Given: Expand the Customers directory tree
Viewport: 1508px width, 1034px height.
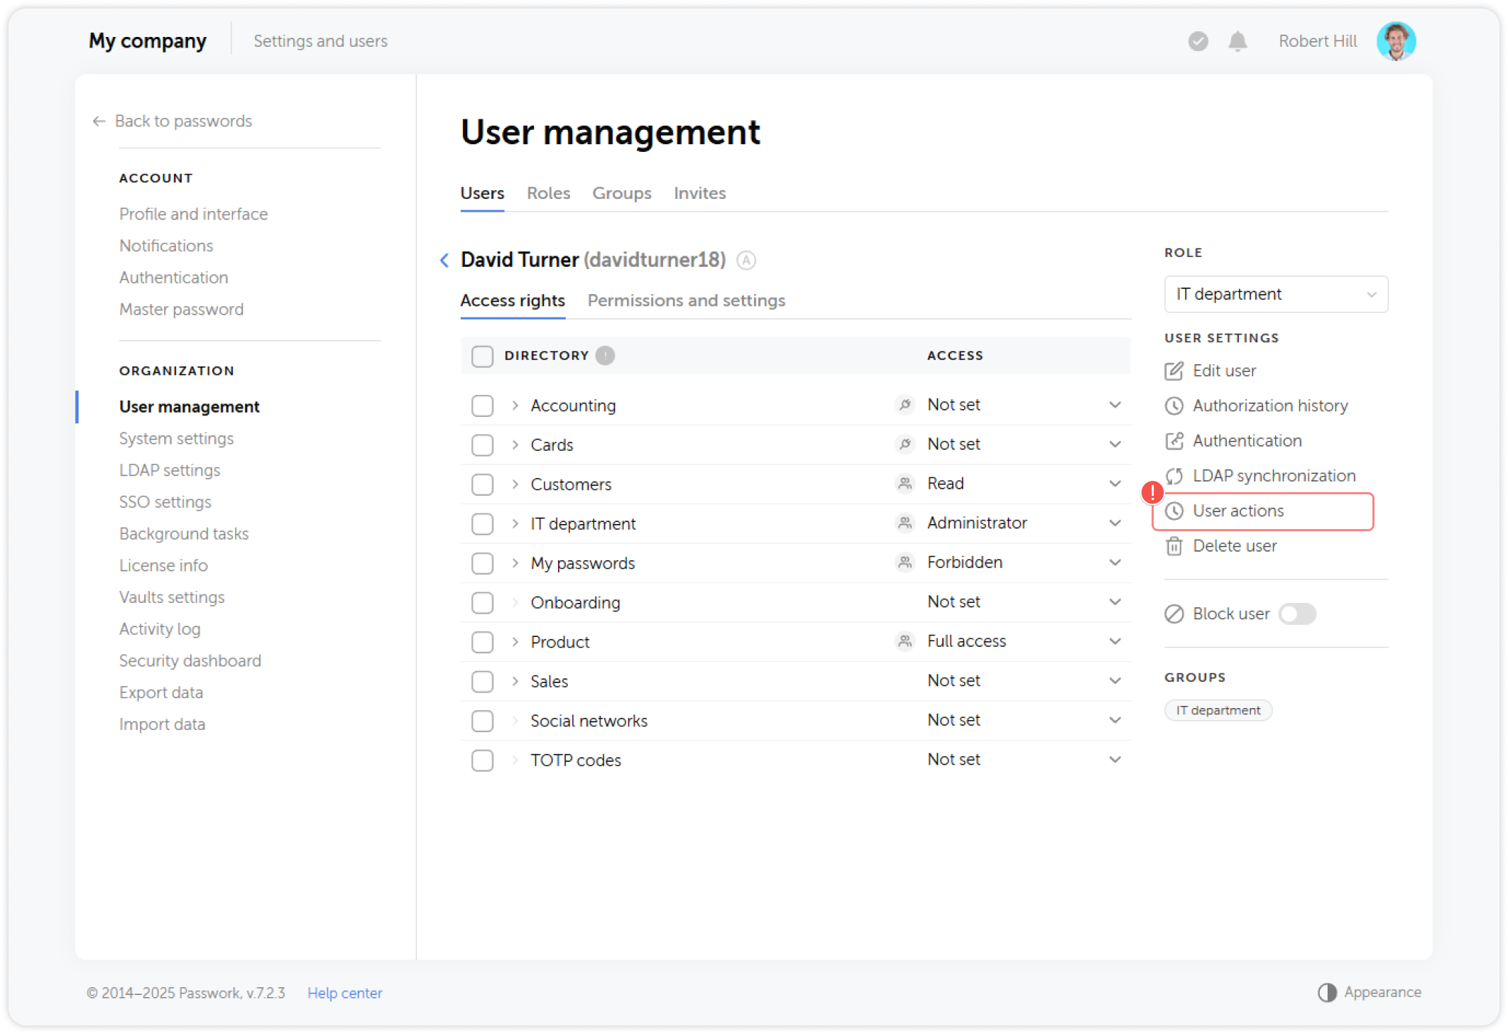Looking at the screenshot, I should (x=513, y=484).
